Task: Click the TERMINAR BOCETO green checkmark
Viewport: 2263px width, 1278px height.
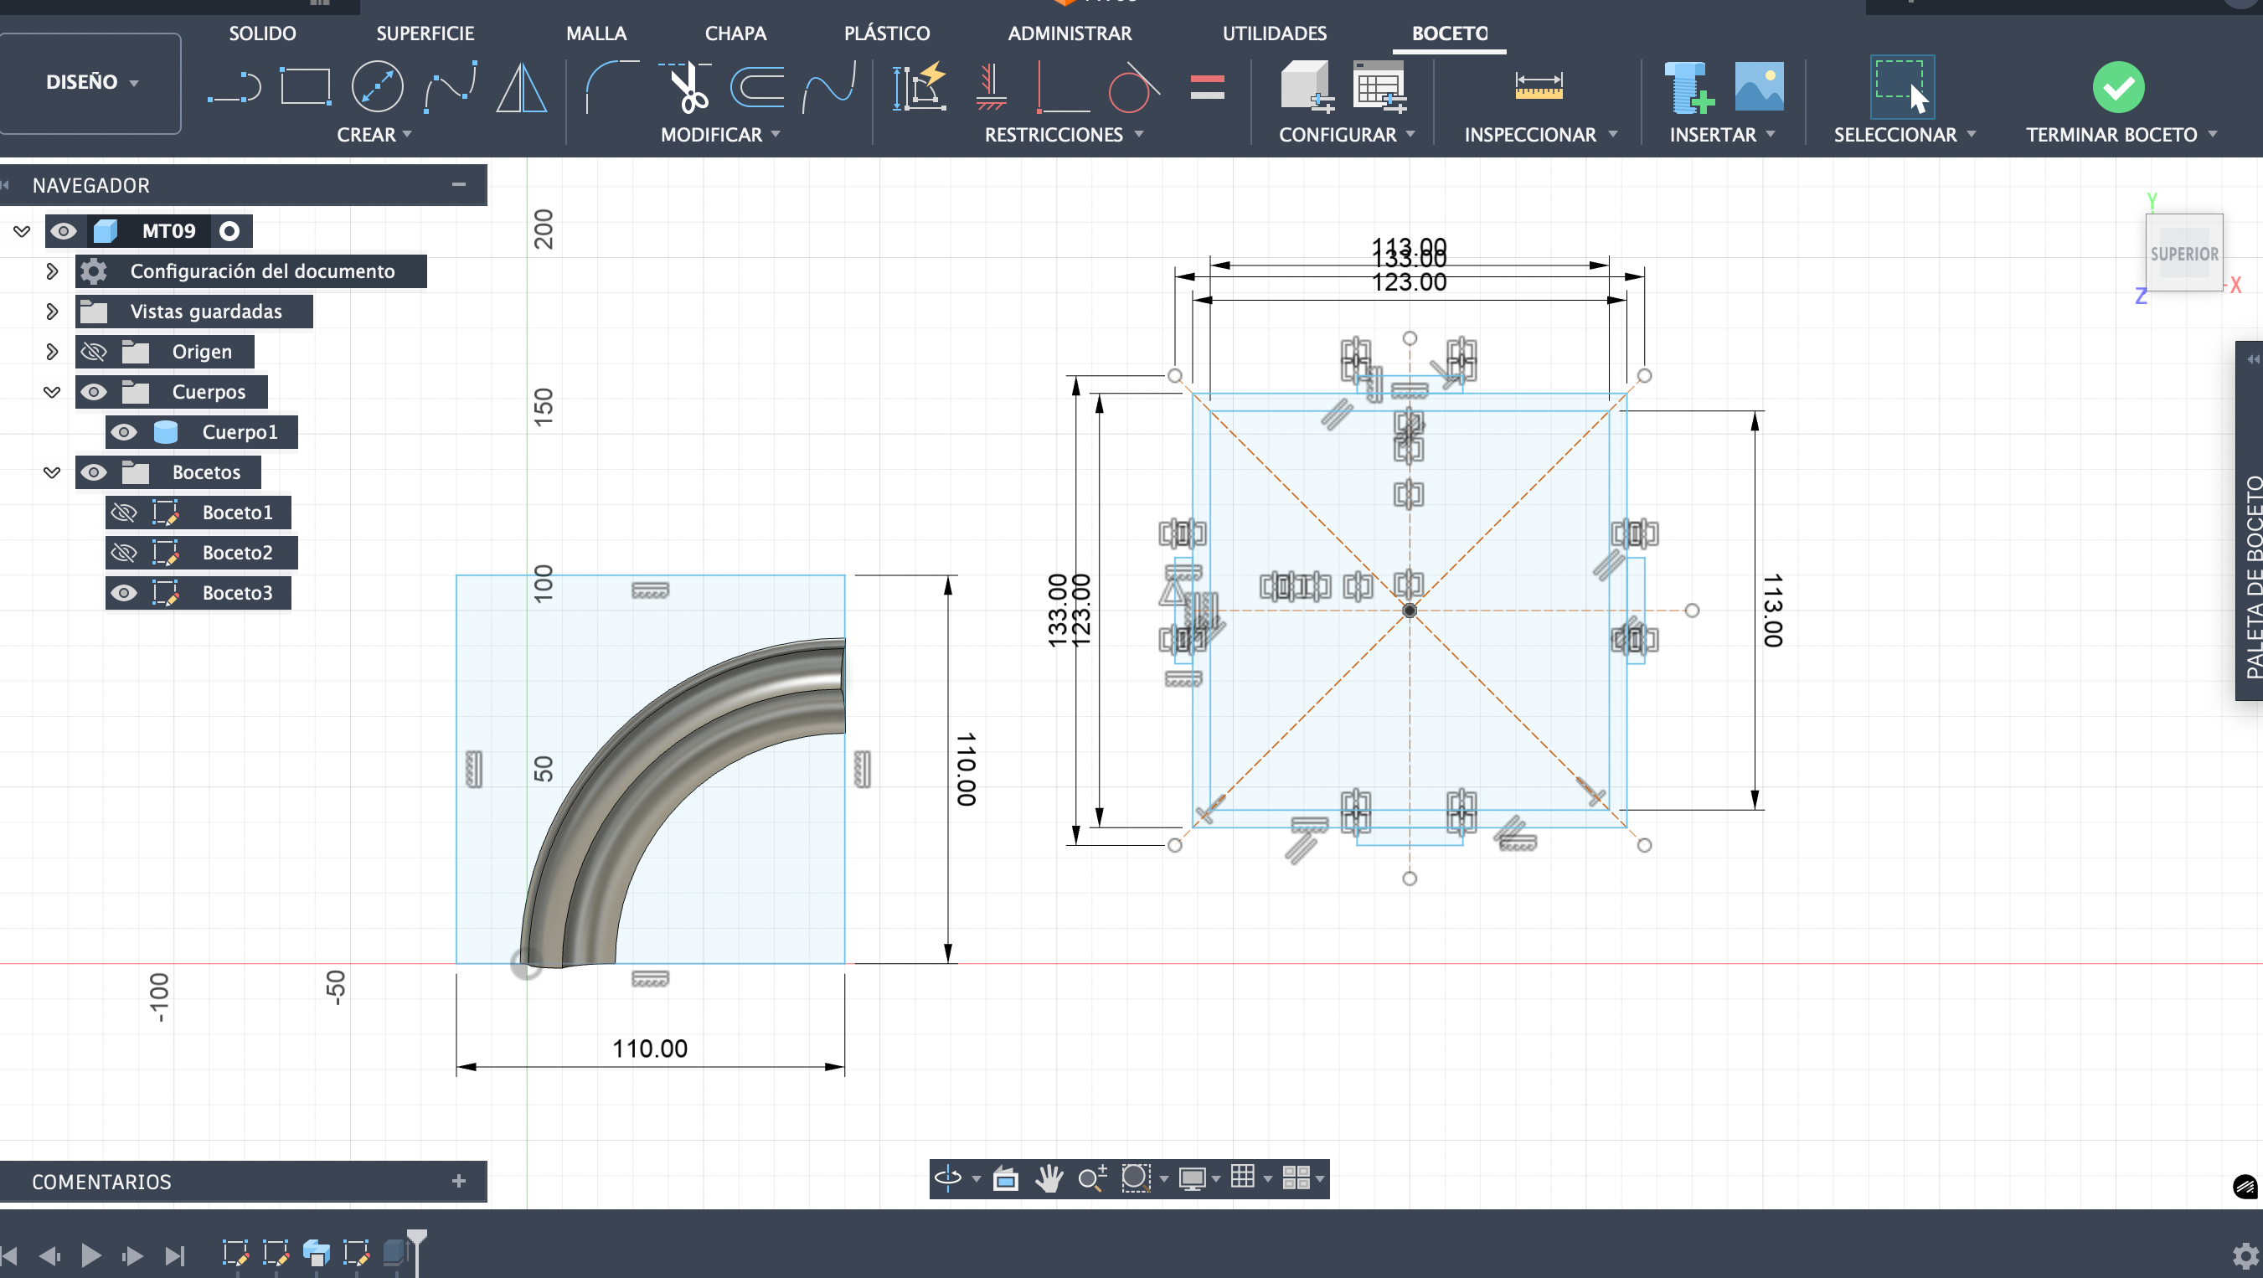Action: (x=2118, y=87)
